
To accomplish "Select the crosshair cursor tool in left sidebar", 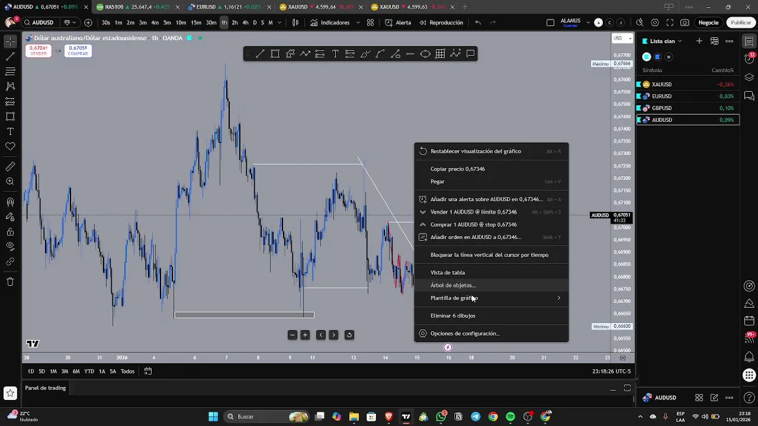I will coord(10,41).
